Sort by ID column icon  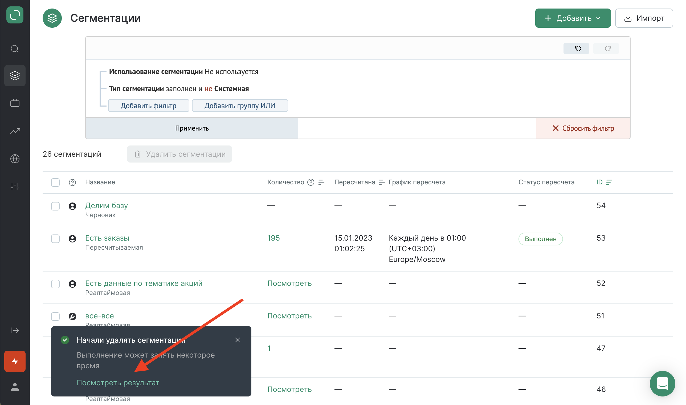[609, 182]
